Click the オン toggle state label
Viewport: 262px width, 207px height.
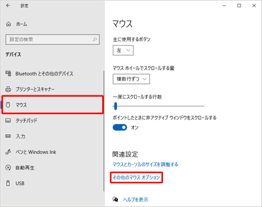coord(135,127)
